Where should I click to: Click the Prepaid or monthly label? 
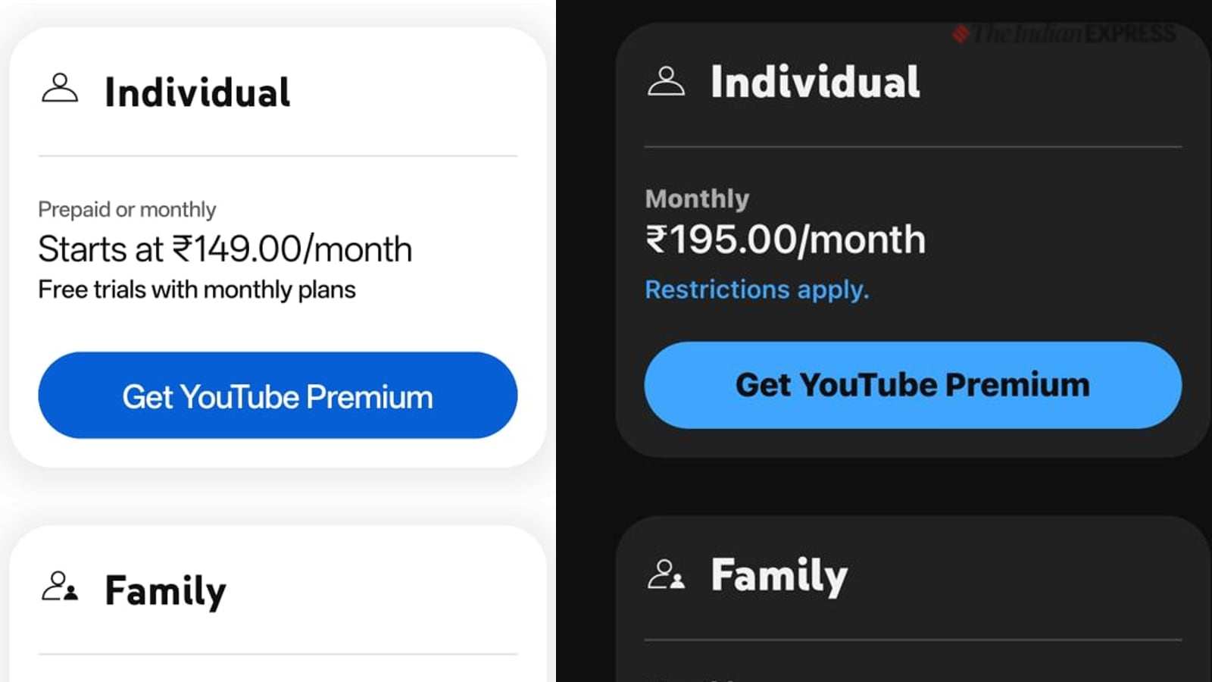point(127,209)
